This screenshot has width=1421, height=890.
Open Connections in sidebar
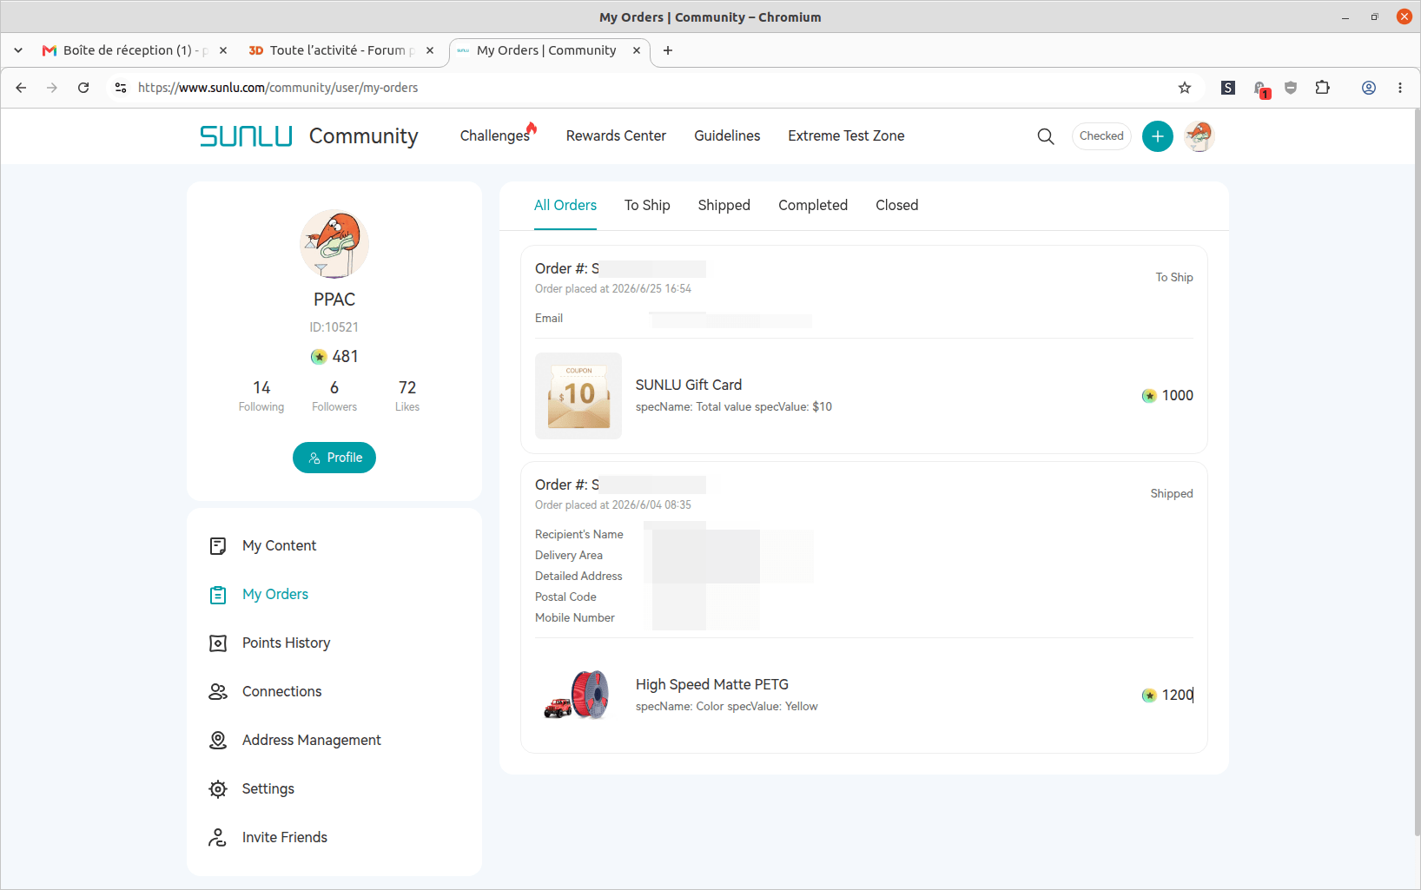[281, 692]
